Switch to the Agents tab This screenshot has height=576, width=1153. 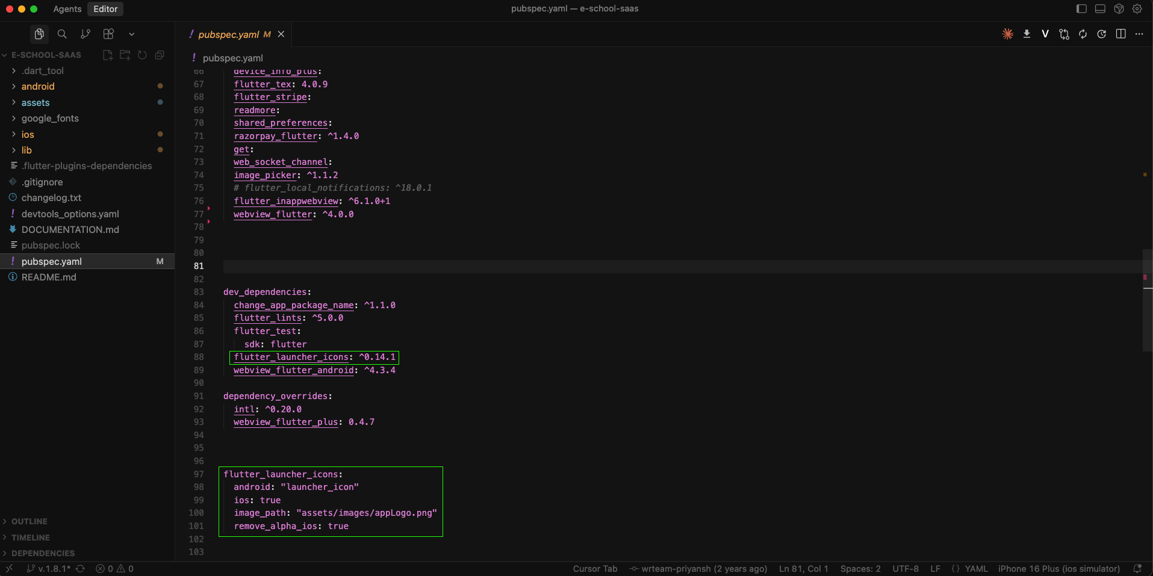pos(67,9)
